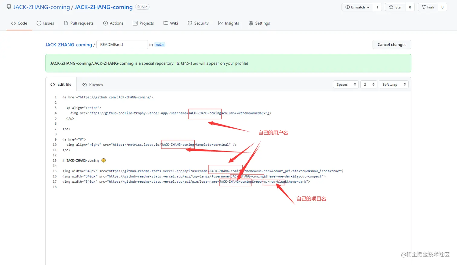The width and height of the screenshot is (457, 265).
Task: Click the Cancel changes button
Action: 392,45
